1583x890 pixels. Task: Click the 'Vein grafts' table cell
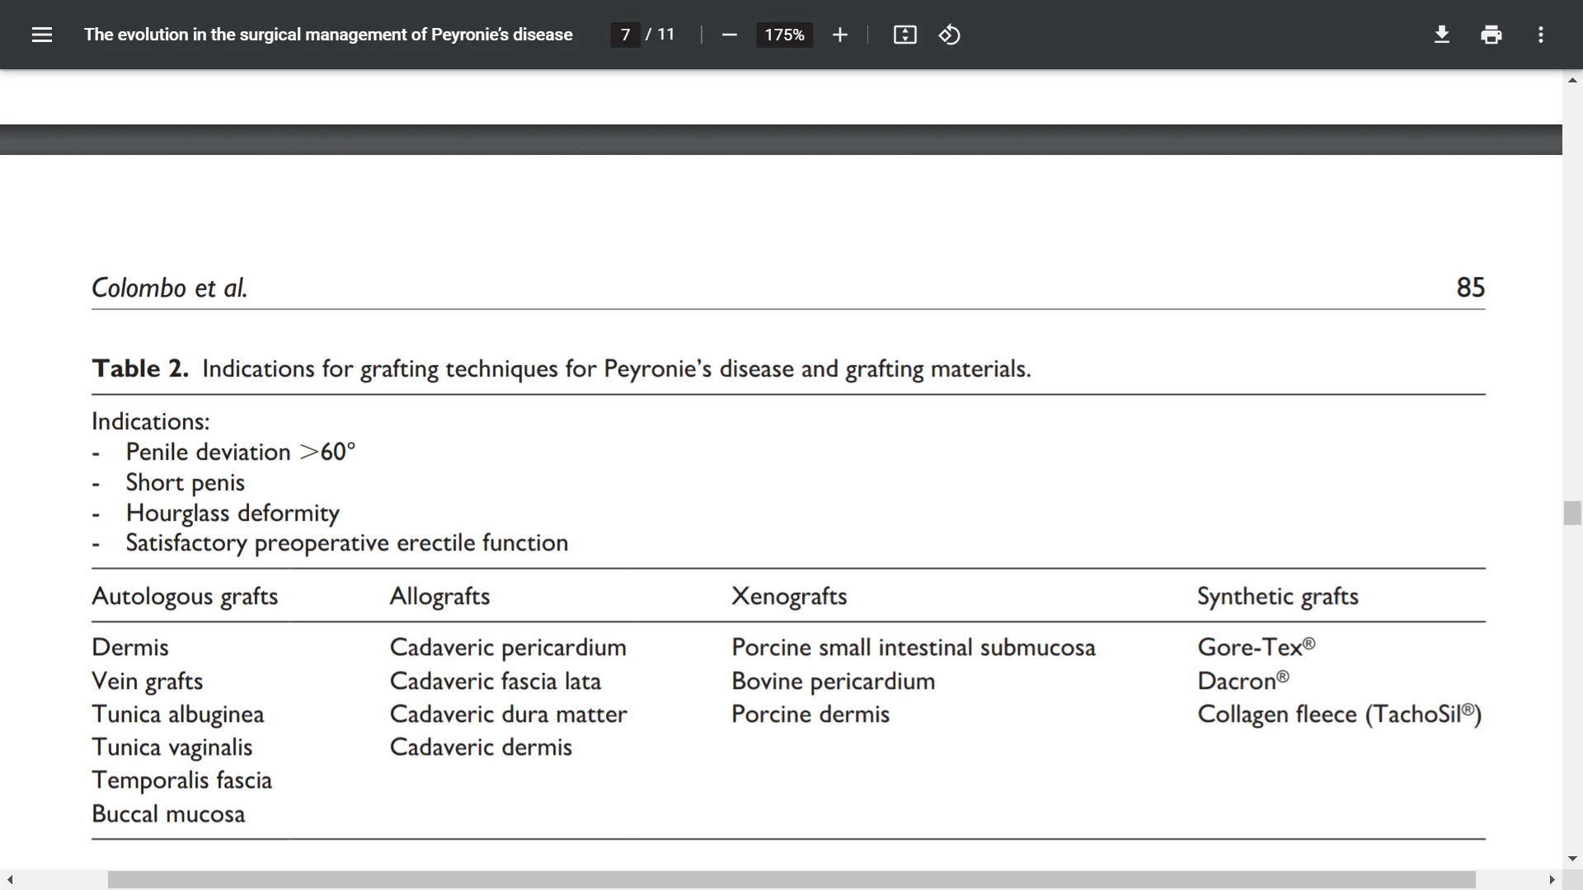click(148, 681)
